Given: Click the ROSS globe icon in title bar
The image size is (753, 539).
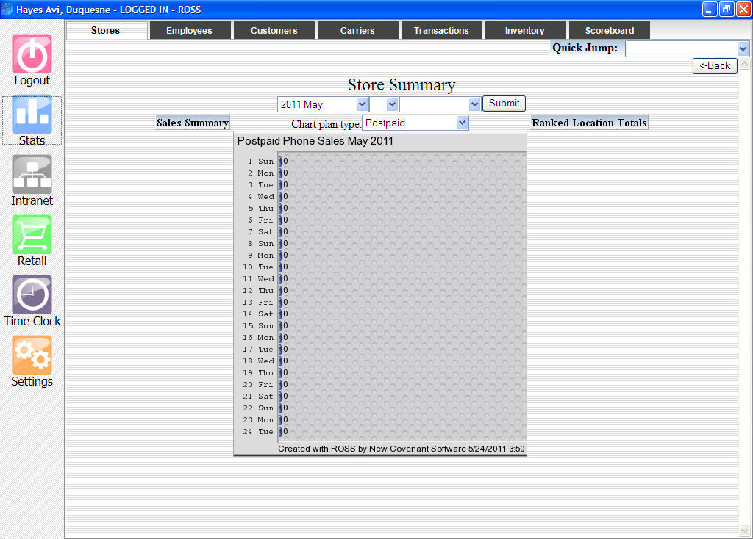Looking at the screenshot, I should pyautogui.click(x=7, y=9).
